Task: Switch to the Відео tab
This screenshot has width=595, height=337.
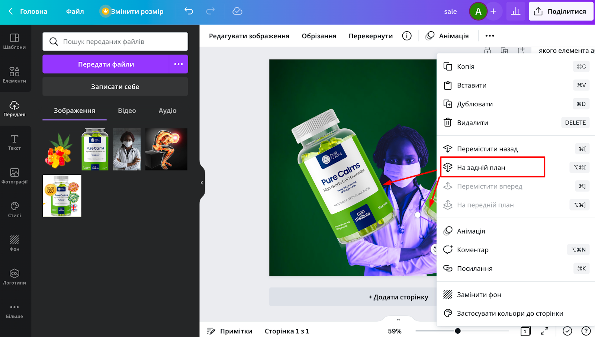Action: point(127,110)
